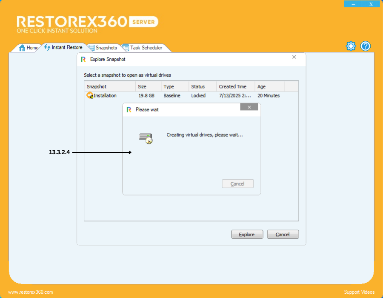Sort by the Size column header
Viewport: 383px width, 298px height.
(x=148, y=86)
